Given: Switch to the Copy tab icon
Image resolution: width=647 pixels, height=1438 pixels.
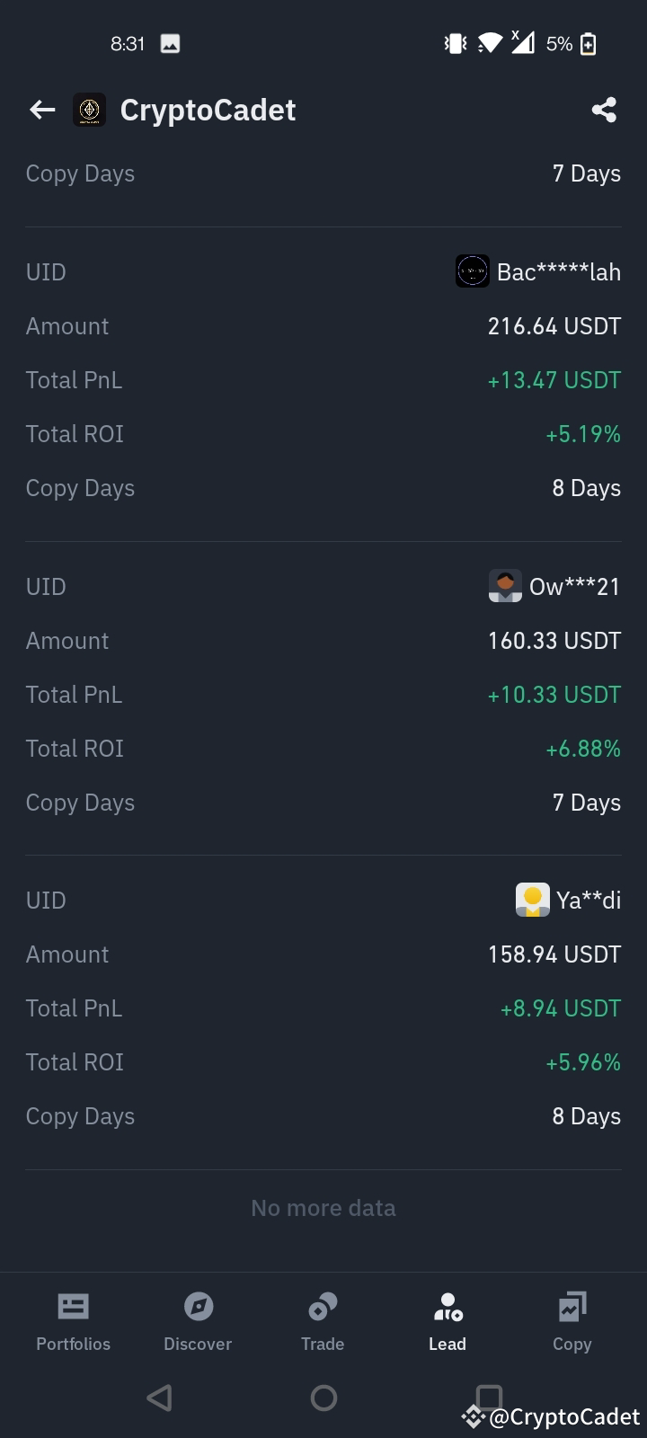Looking at the screenshot, I should click(x=572, y=1306).
